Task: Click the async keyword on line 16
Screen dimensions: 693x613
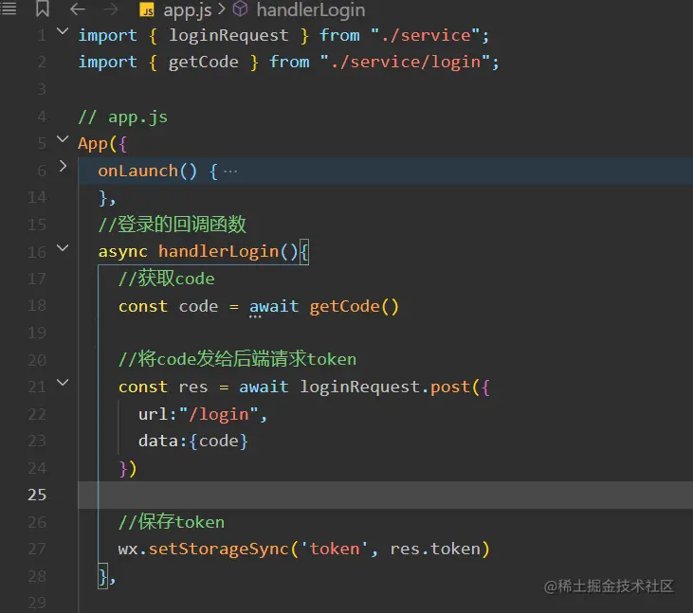Action: pyautogui.click(x=123, y=252)
